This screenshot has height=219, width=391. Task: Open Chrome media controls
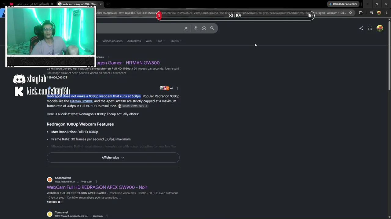click(371, 13)
